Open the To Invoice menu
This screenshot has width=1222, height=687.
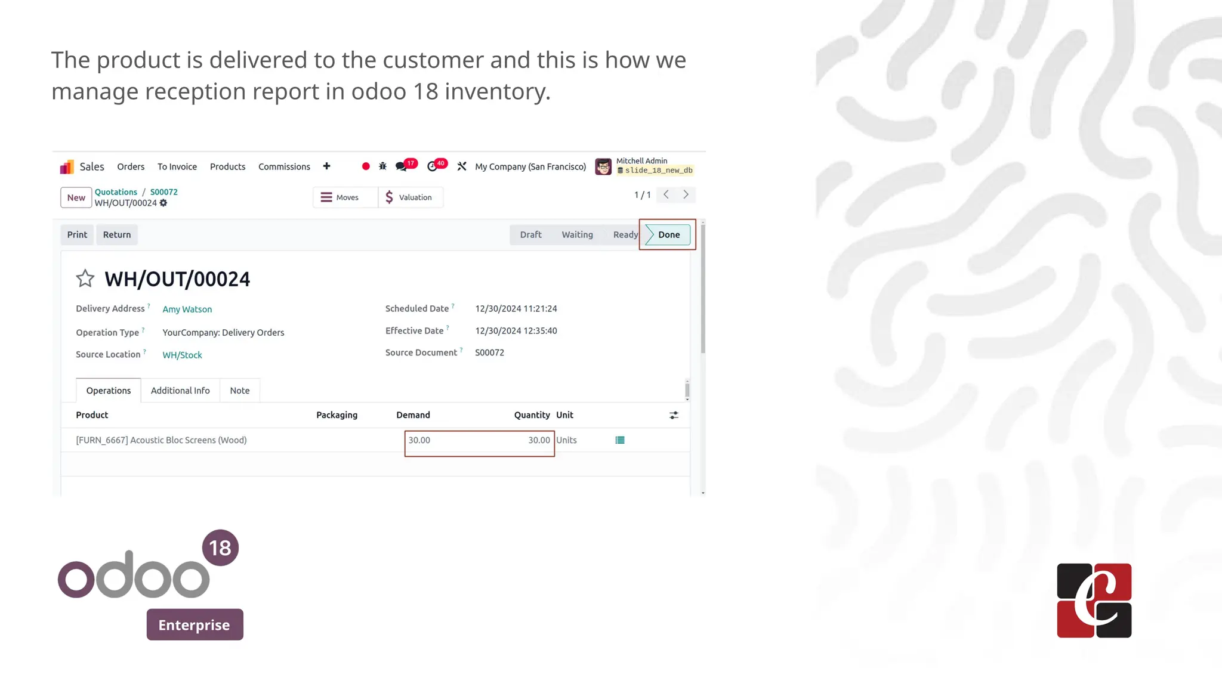point(177,167)
